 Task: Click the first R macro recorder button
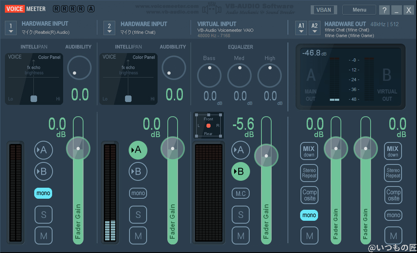pyautogui.click(x=55, y=9)
